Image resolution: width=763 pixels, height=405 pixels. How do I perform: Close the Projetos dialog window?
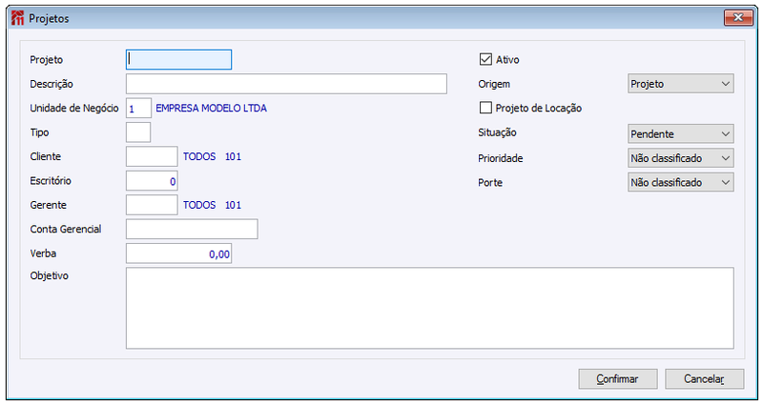click(x=738, y=17)
